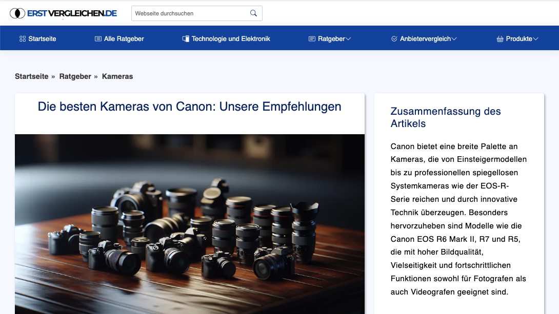Screen dimensions: 559x314
Task: Select the grid icon beside Startseite
Action: pos(22,38)
